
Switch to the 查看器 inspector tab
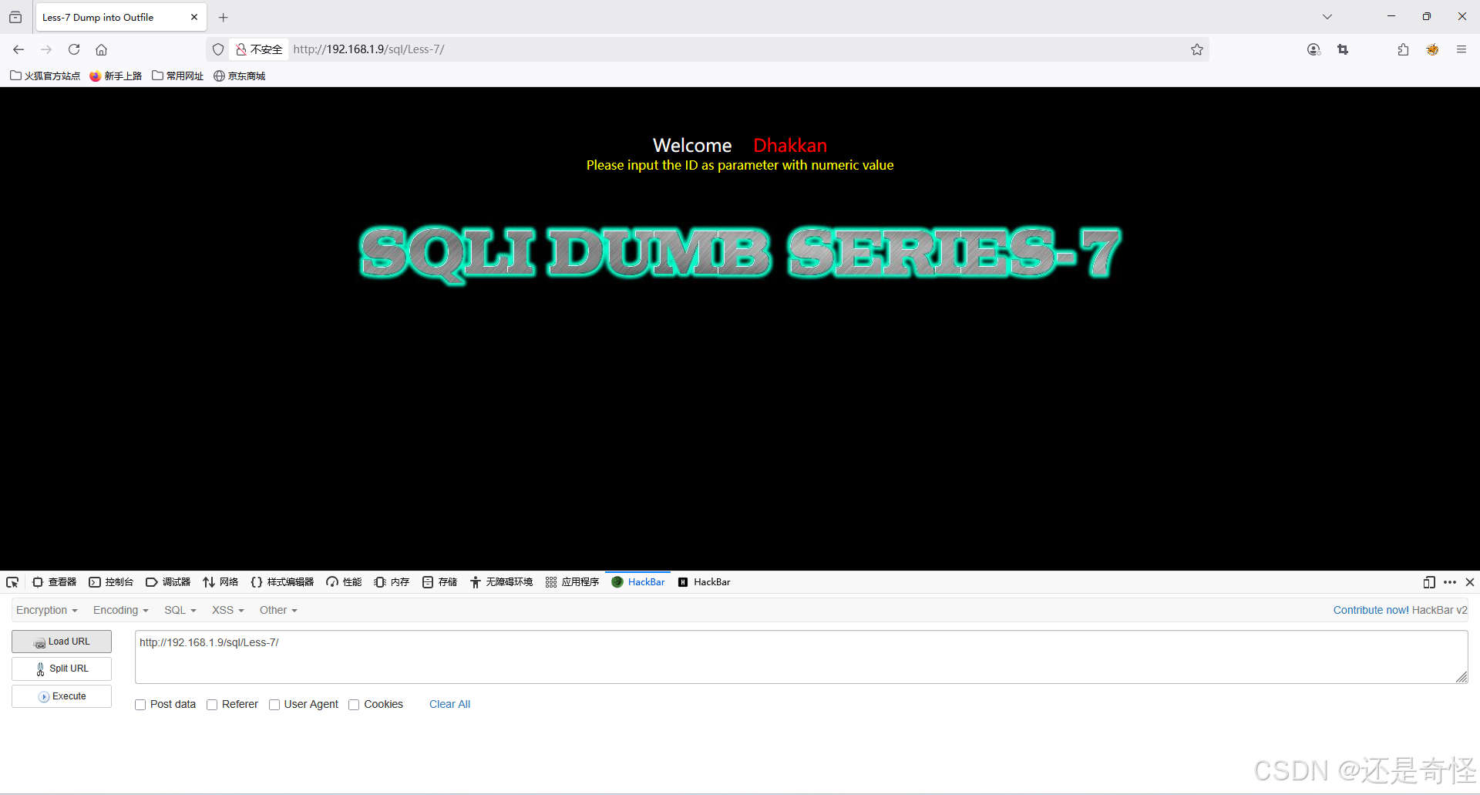54,582
